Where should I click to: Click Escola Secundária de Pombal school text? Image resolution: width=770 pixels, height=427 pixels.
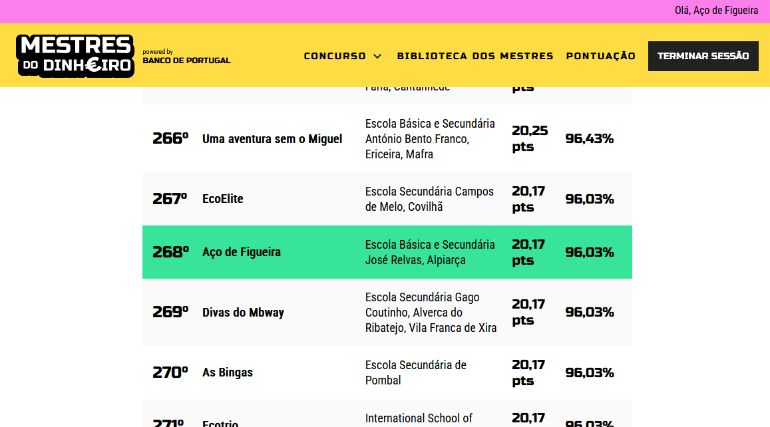(x=416, y=372)
